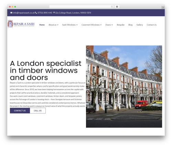Viewport: 172px width, 146px height.
Task: Click the CALL US button
Action: [38, 111]
